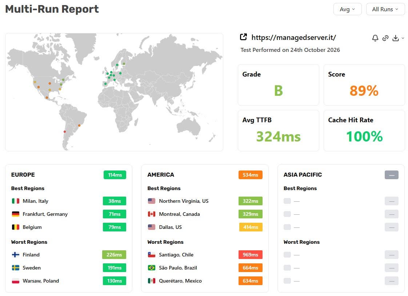The height and width of the screenshot is (296, 408).
Task: Click the Cache Hit Rate 100% value
Action: pos(364,137)
